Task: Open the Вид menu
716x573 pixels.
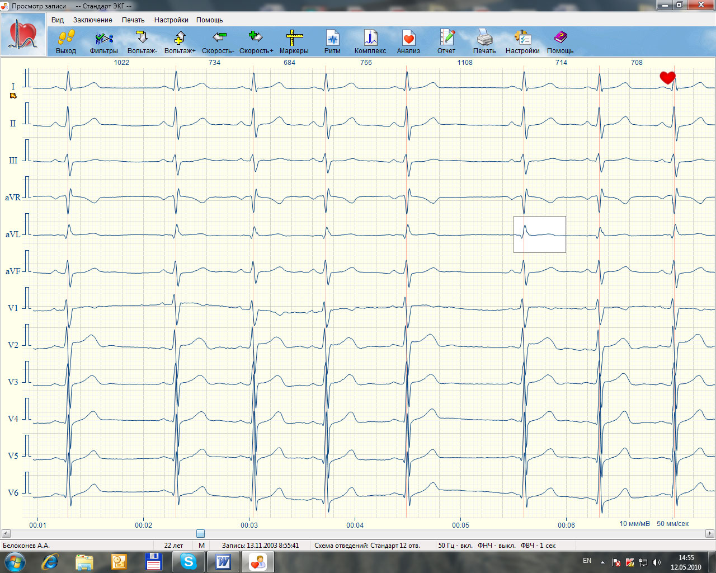Action: click(x=58, y=20)
